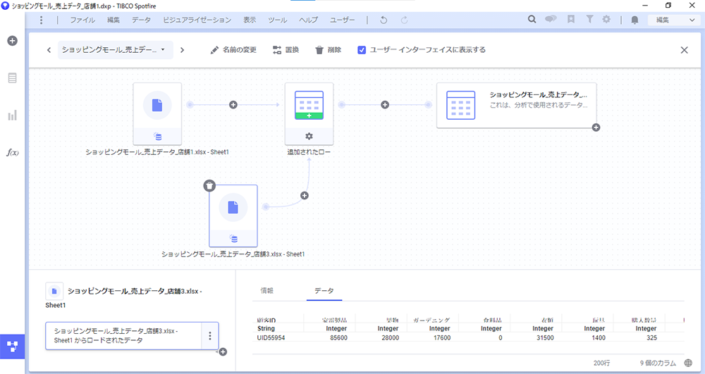
Task: Click trash icon on 店舗3 node
Action: click(209, 185)
